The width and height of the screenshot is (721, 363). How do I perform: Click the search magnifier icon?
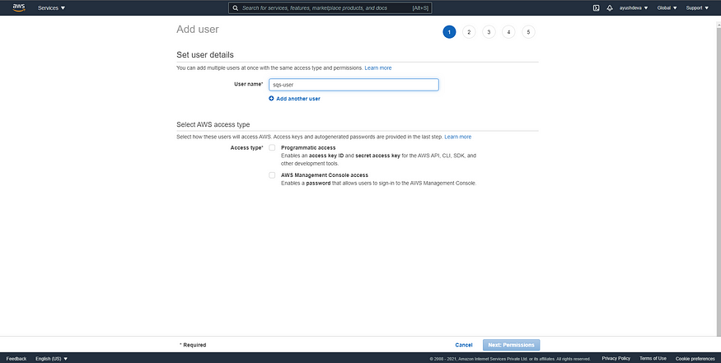[x=236, y=7]
